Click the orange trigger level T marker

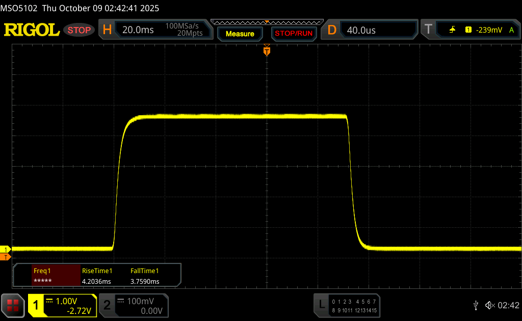(x=6, y=257)
